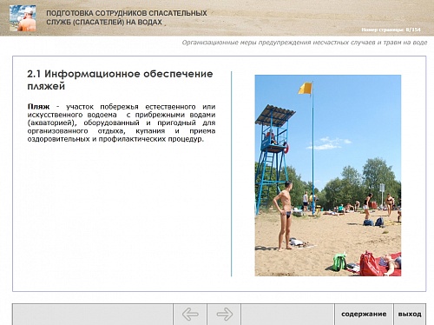Click the bold term Пляж in the definition
The width and height of the screenshot is (434, 325).
click(x=38, y=107)
